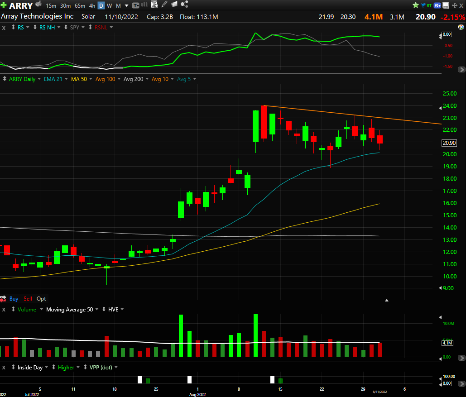This screenshot has width=466, height=397.
Task: Click the reorder arrows beside RSNL
Action: (x=91, y=27)
